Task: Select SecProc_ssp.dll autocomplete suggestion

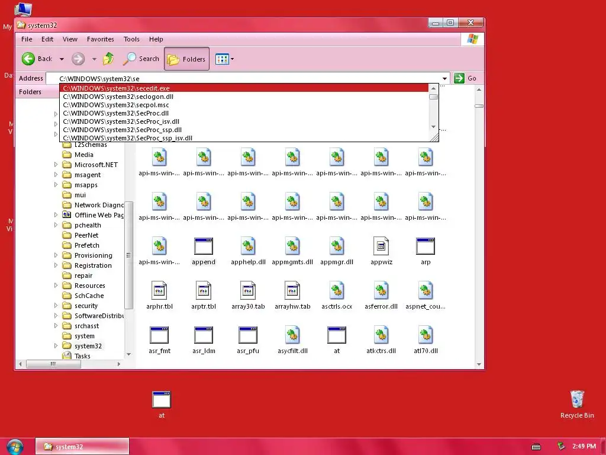Action: coord(244,130)
